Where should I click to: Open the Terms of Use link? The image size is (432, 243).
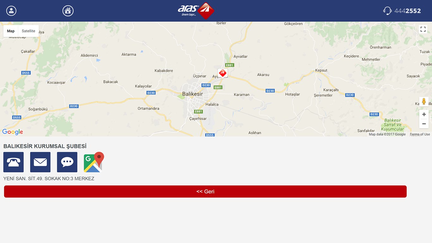point(420,134)
